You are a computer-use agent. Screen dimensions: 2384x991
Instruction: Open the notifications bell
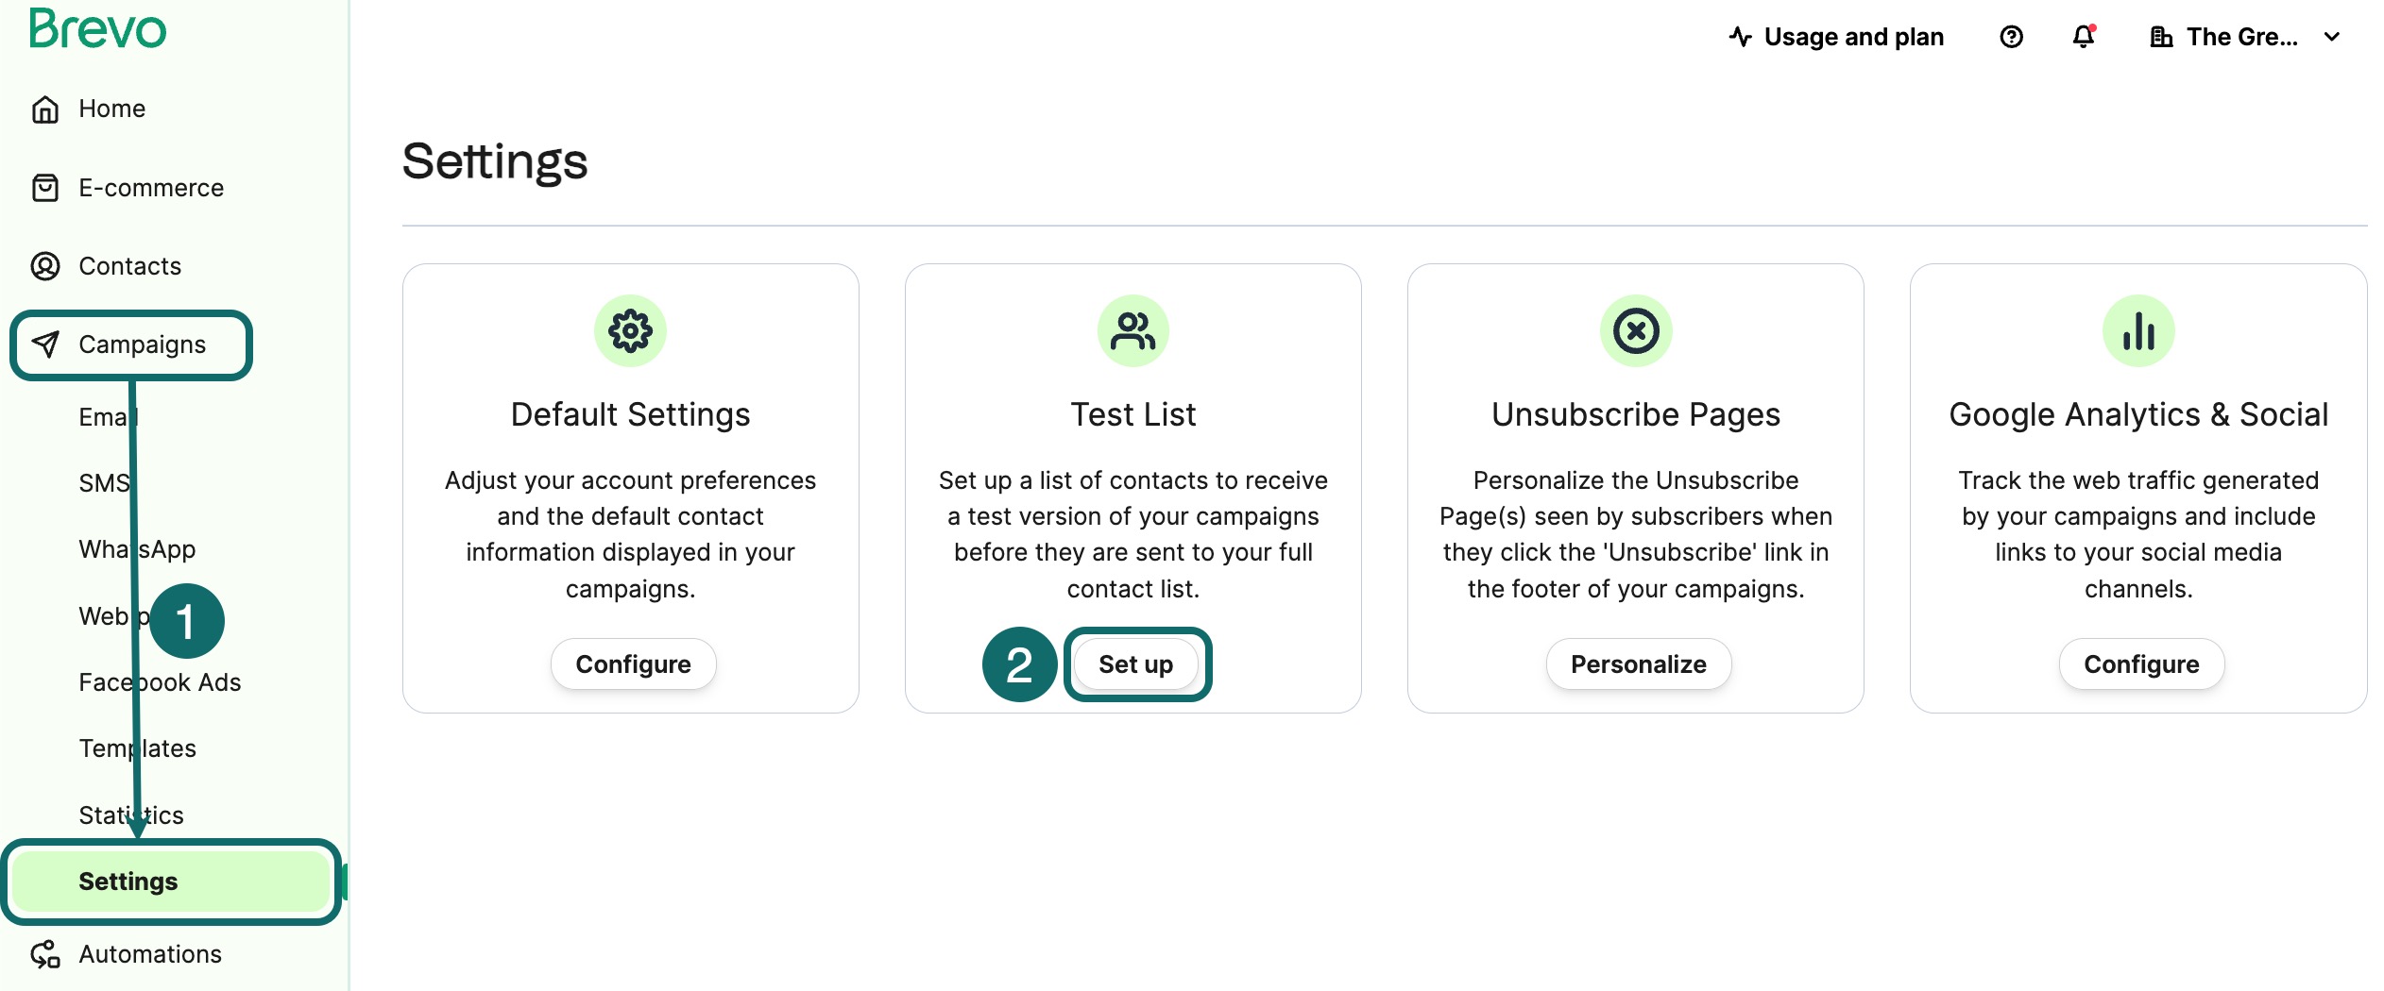2083,37
